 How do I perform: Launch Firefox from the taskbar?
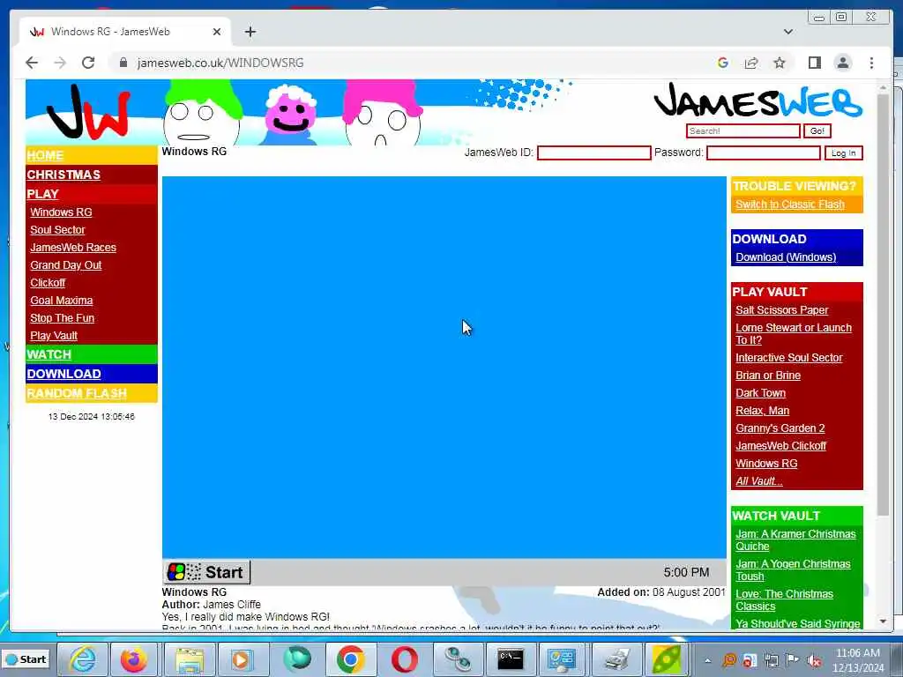pyautogui.click(x=134, y=659)
